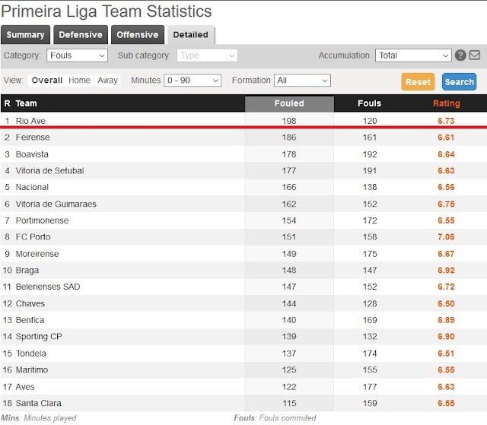Click Santa Clara's 115 fouled value
Image resolution: width=487 pixels, height=425 pixels.
(289, 403)
